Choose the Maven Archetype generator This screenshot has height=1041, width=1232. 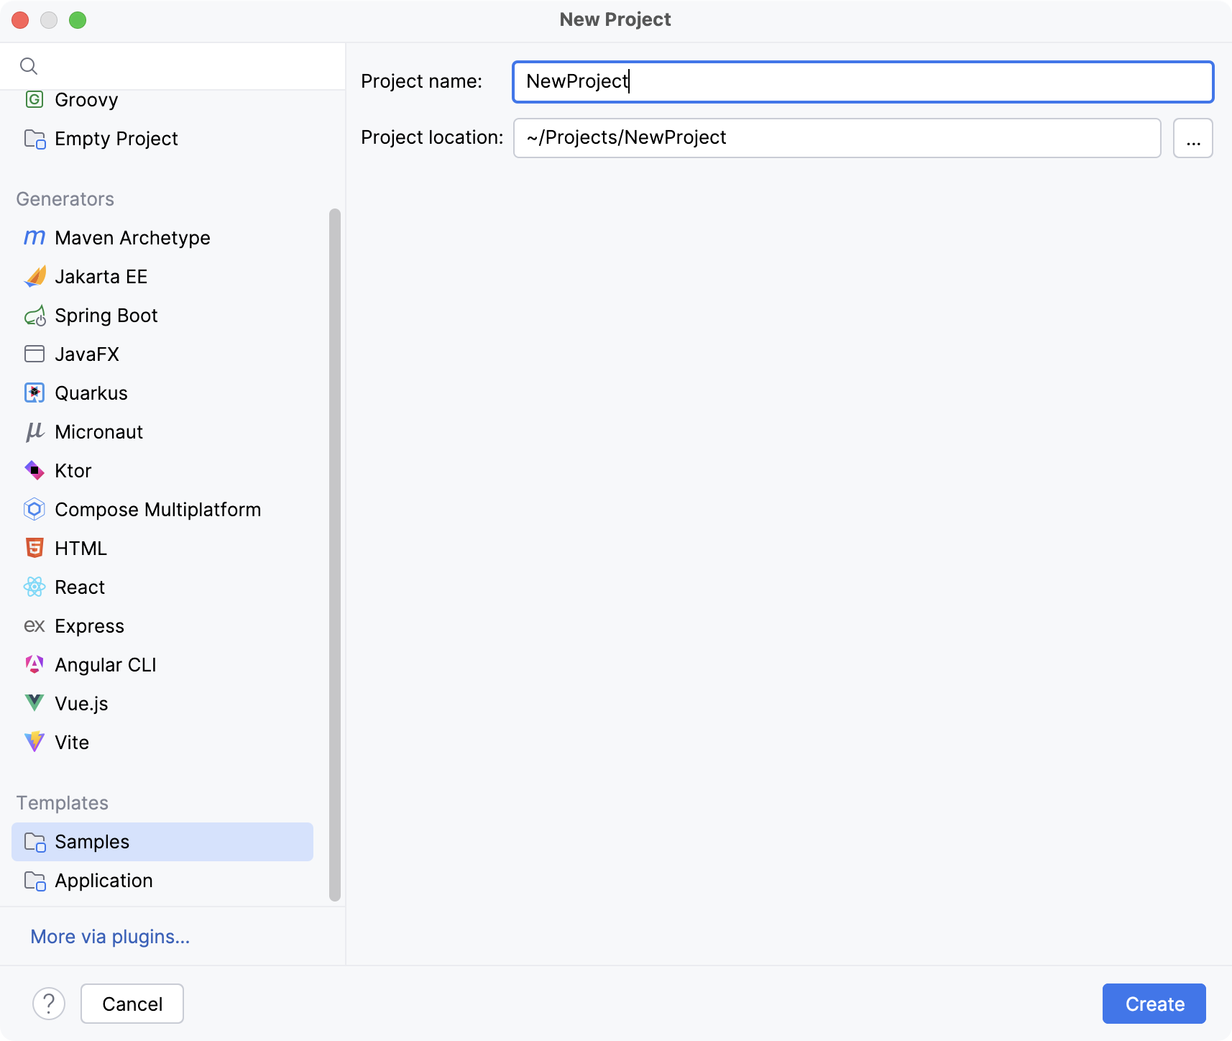[132, 237]
